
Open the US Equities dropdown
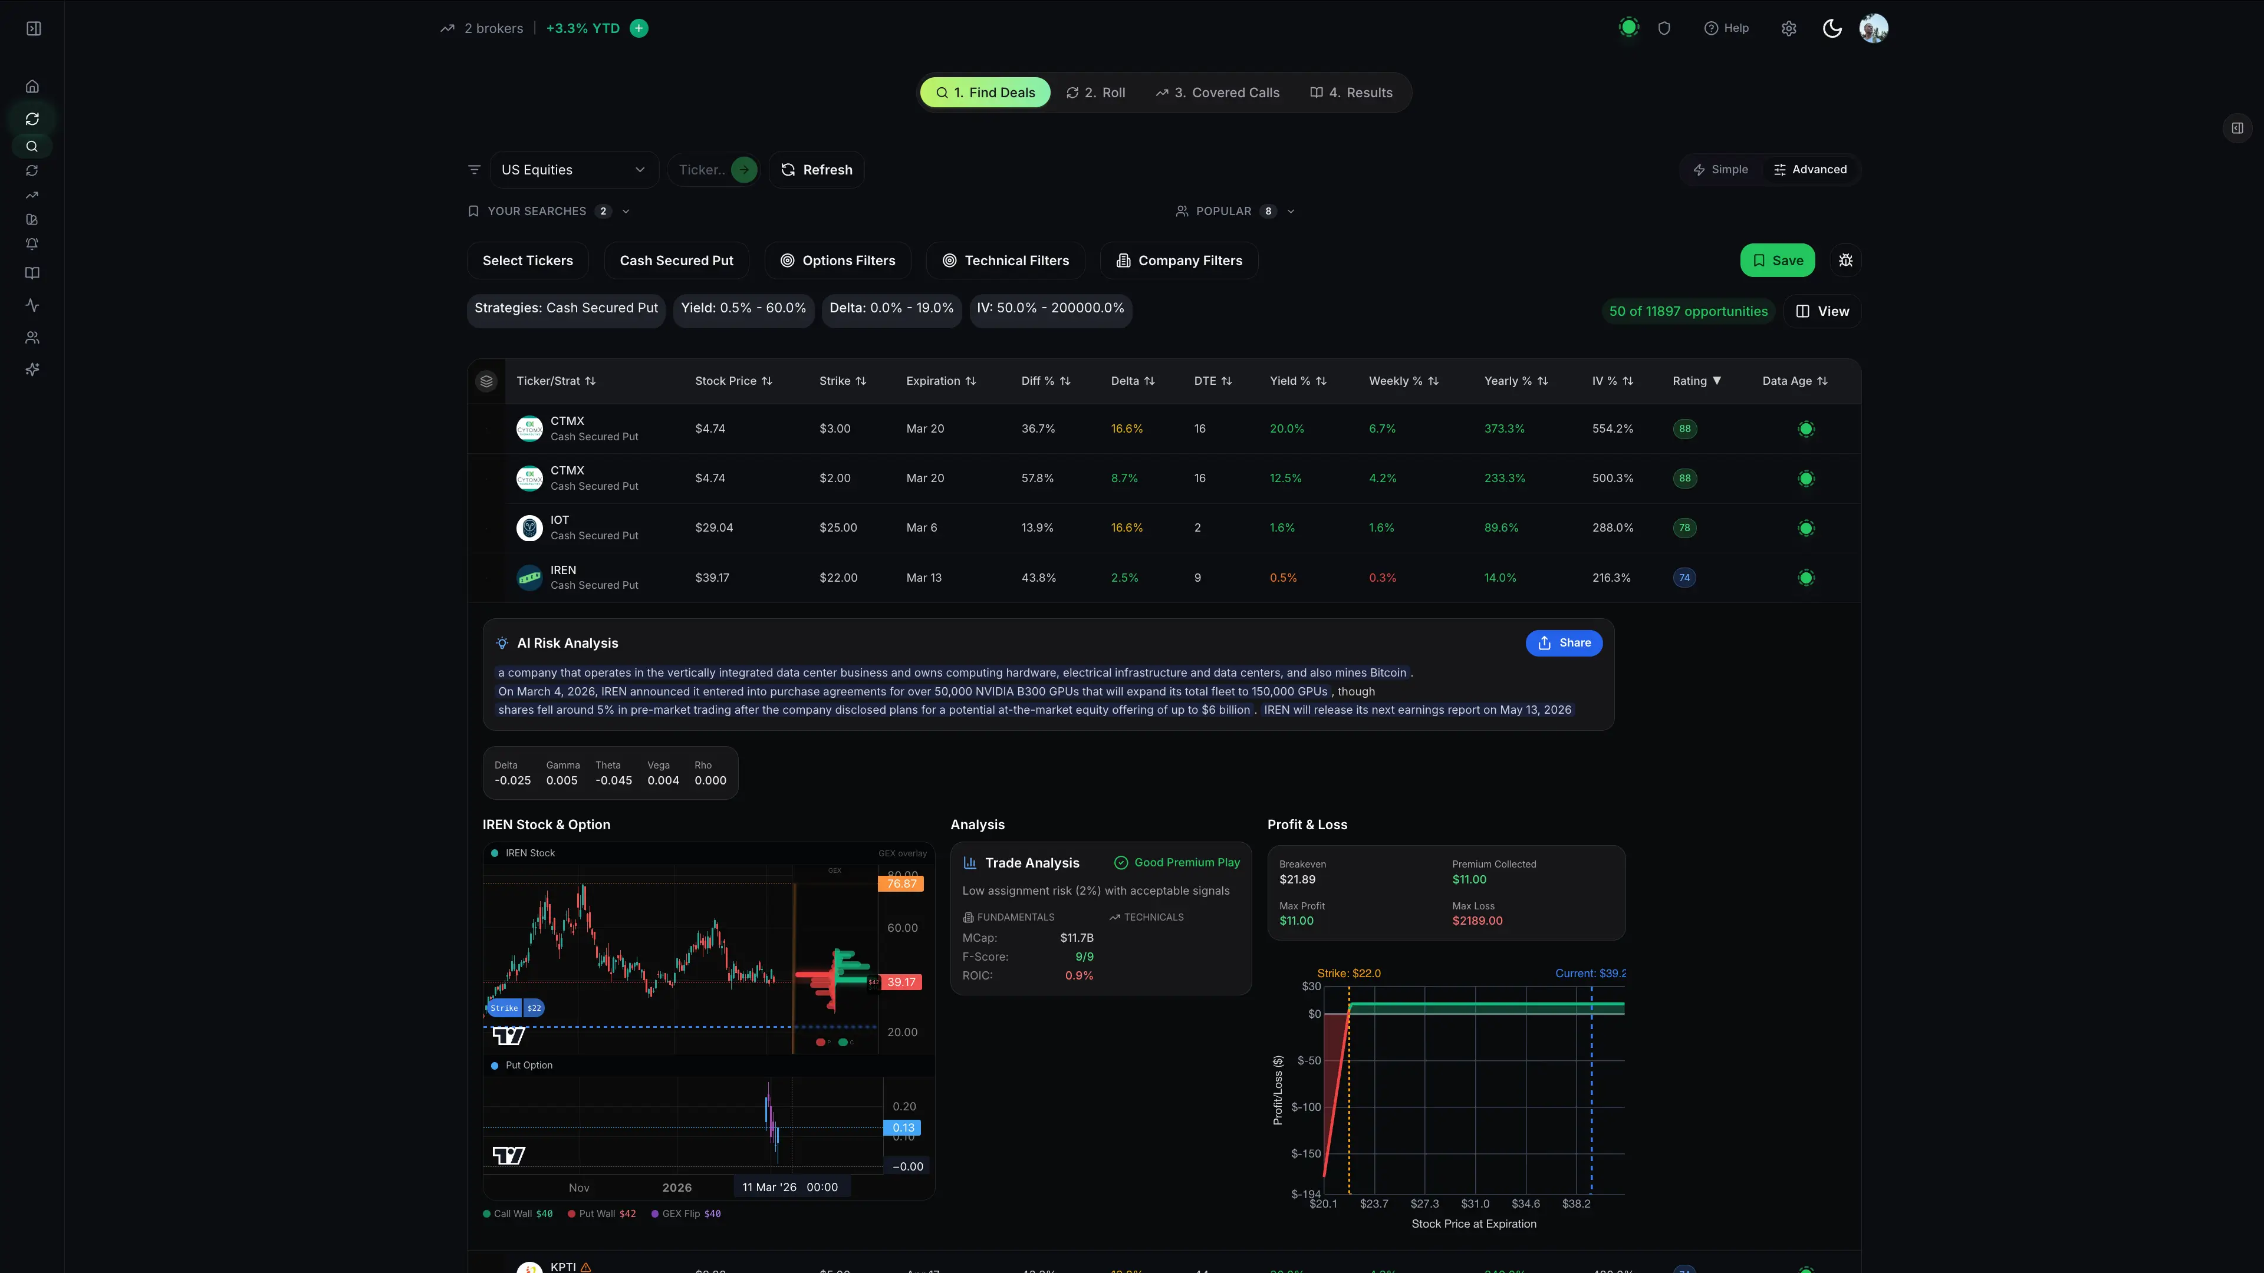tap(574, 170)
